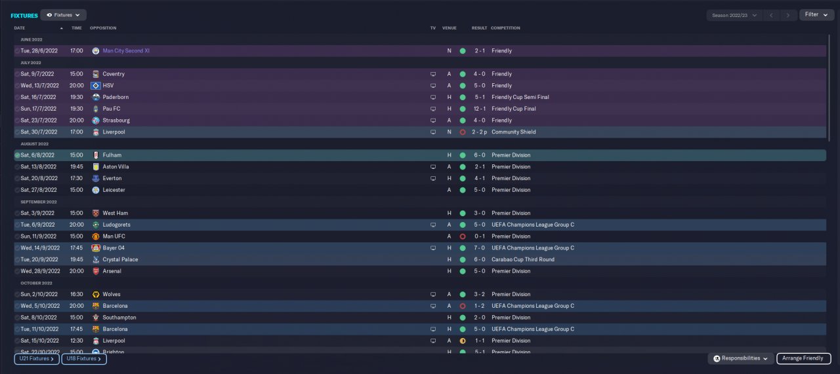Open the Fixtures view dropdown
840x374 pixels.
[63, 14]
